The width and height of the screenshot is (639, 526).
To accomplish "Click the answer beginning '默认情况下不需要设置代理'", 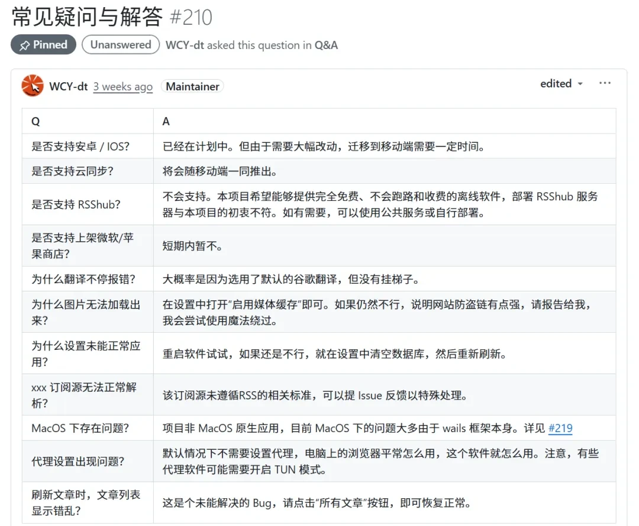I will pos(380,462).
